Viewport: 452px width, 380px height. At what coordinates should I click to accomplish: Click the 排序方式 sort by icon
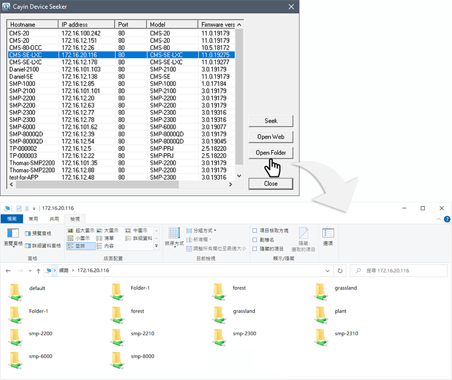click(174, 233)
